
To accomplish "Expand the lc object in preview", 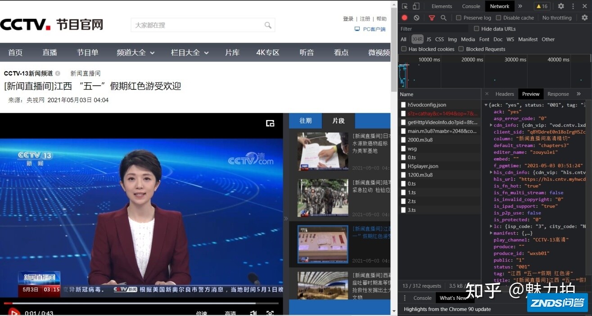I will pyautogui.click(x=491, y=226).
